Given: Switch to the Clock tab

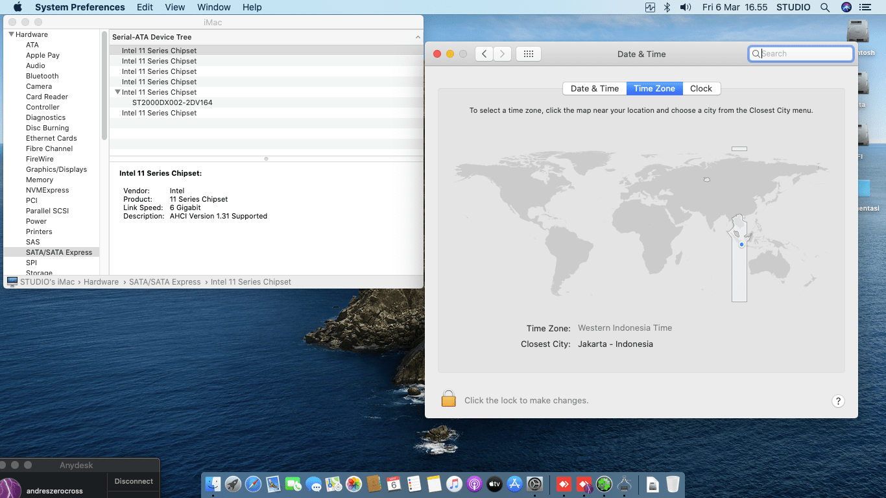Looking at the screenshot, I should click(701, 88).
